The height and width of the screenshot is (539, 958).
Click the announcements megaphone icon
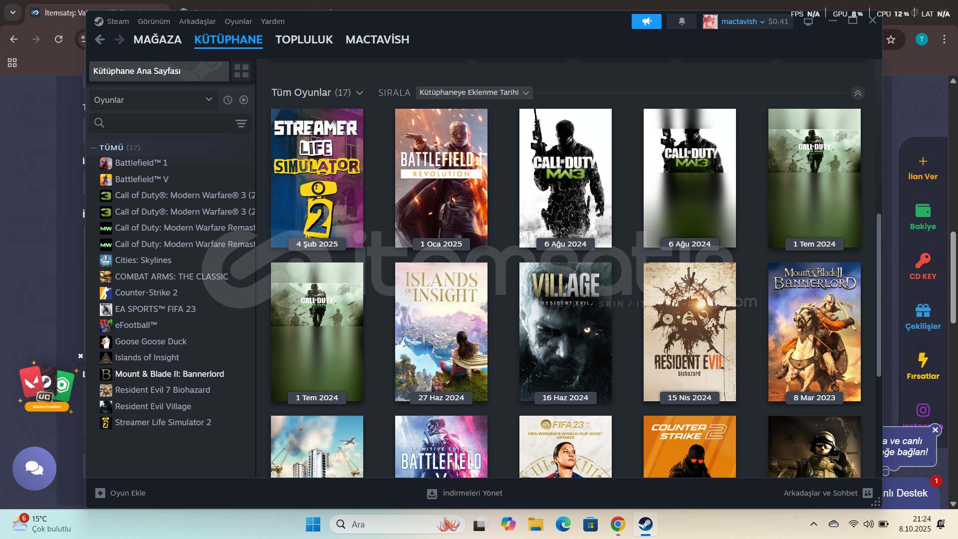pos(646,21)
